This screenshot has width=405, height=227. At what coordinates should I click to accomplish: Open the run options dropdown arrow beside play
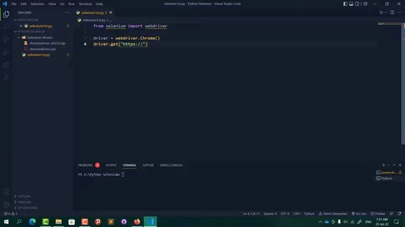(386, 13)
